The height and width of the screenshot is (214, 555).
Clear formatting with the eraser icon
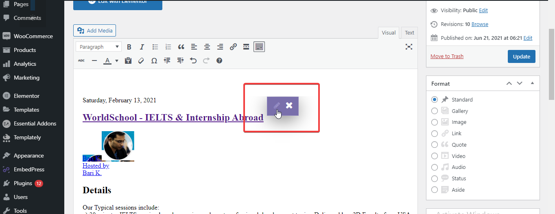pos(141,61)
